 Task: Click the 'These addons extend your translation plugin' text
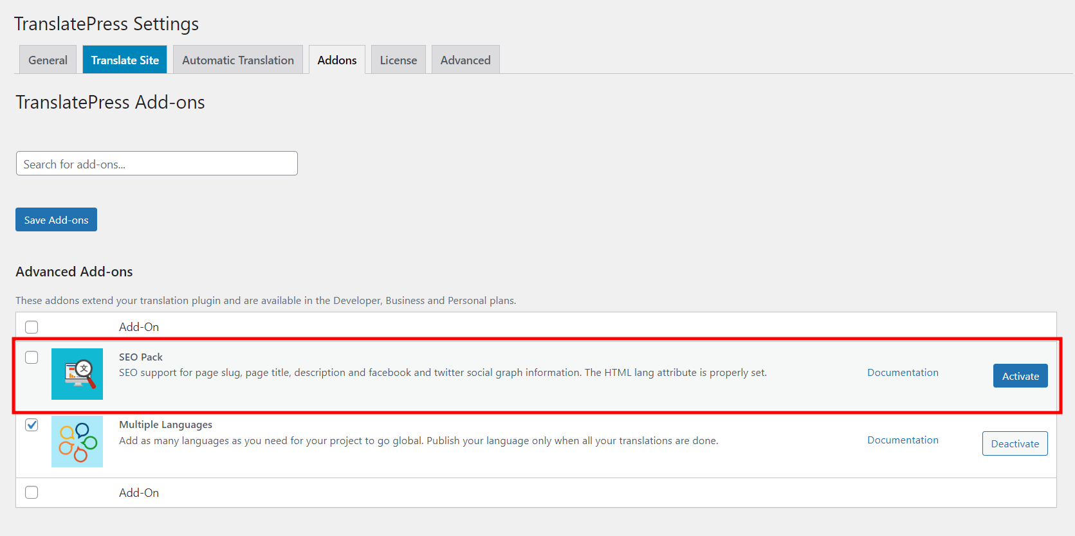(x=266, y=301)
